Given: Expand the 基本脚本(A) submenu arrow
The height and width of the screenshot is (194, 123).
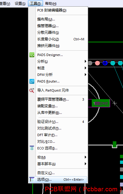Looking at the screenshot, I should tap(85, 164).
